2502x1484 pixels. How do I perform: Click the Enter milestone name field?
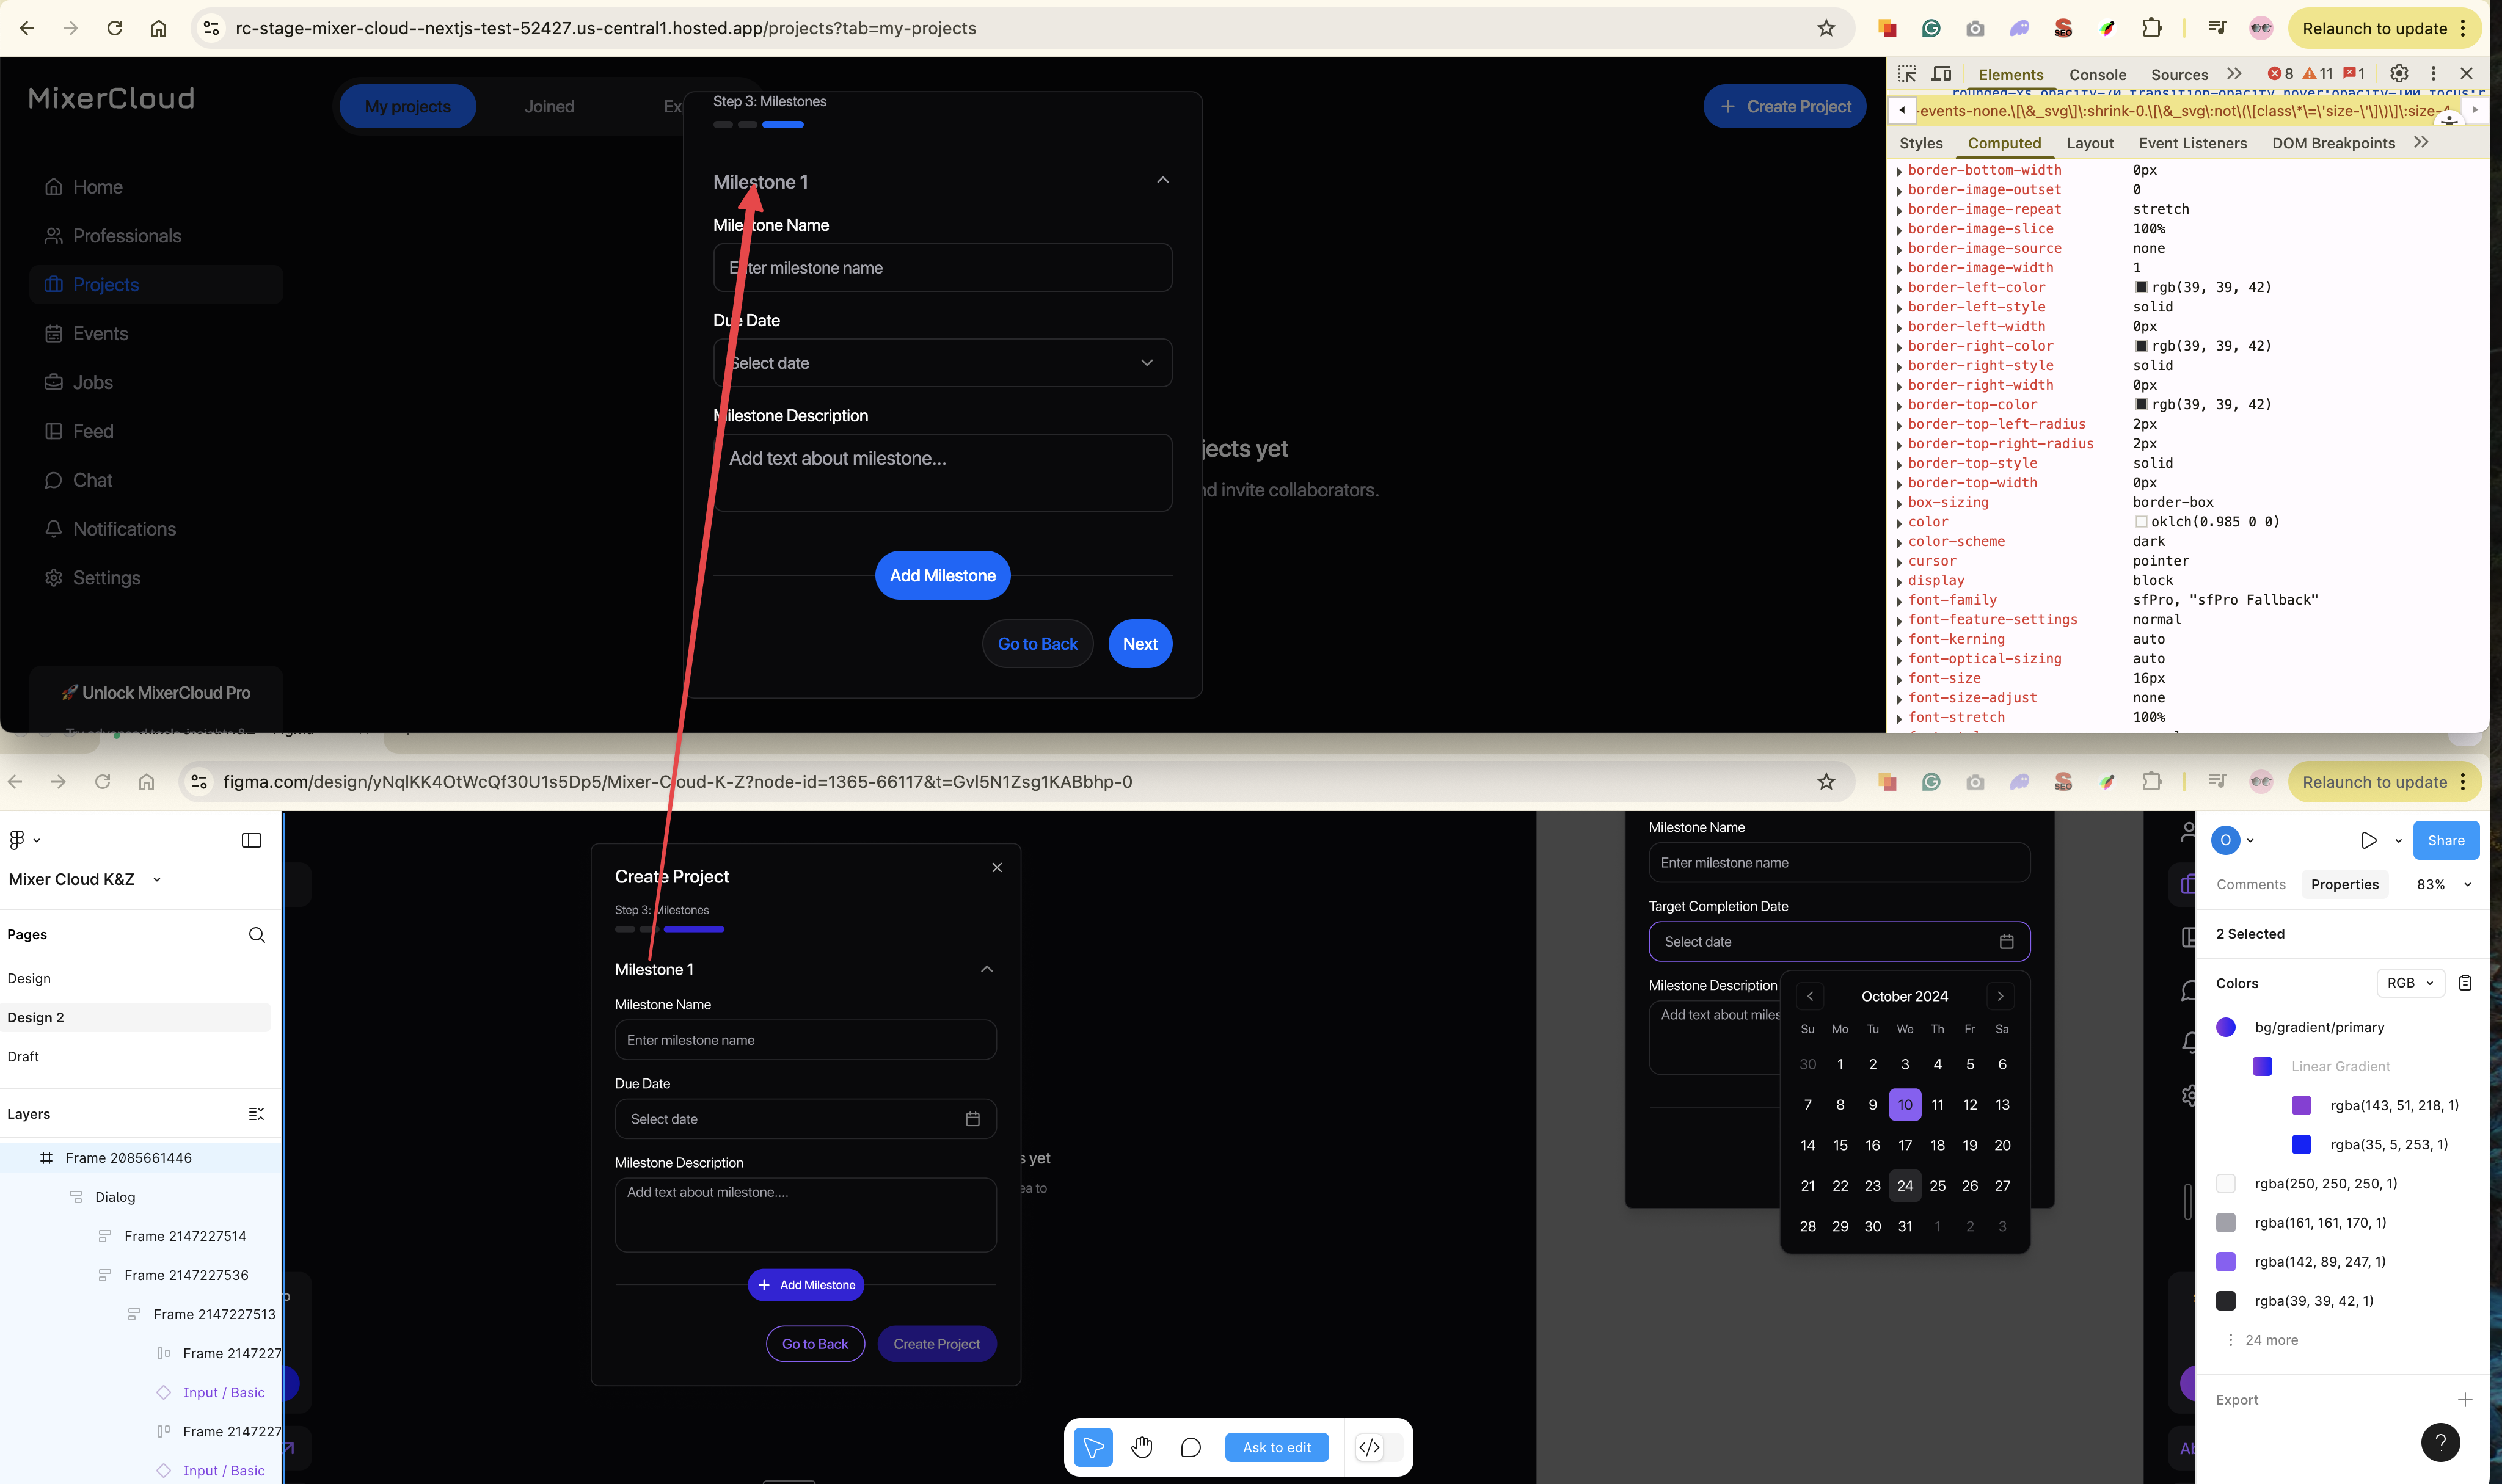coord(942,268)
